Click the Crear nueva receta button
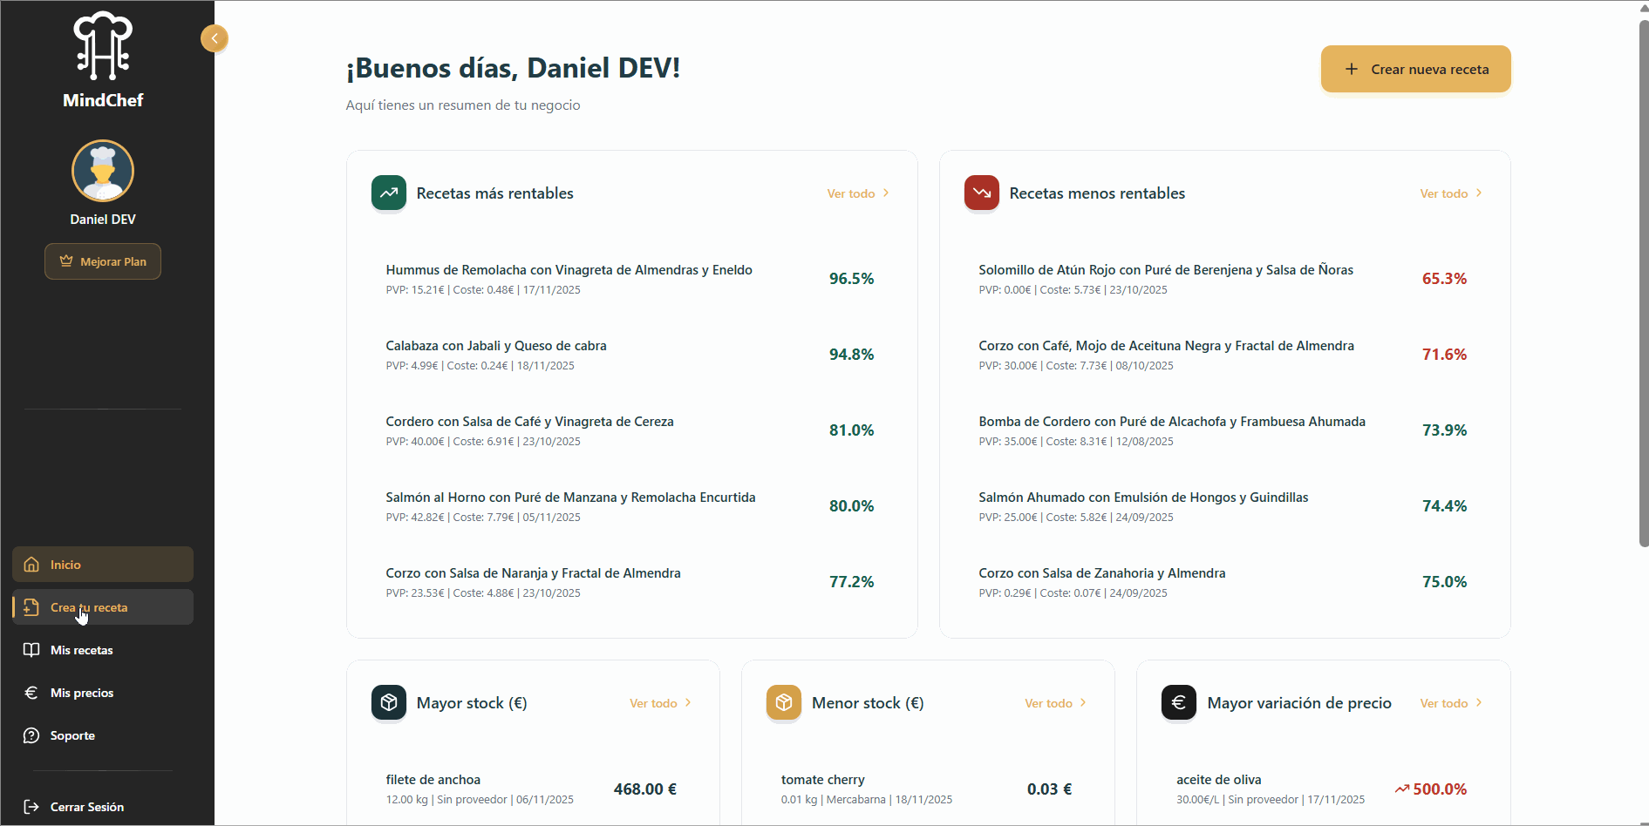This screenshot has height=826, width=1649. (x=1415, y=69)
